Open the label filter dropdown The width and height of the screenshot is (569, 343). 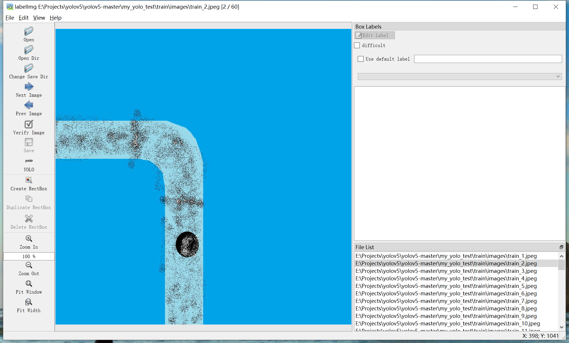pos(459,77)
